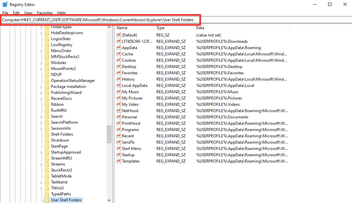Select the string icon beside AppData
The width and height of the screenshot is (352, 203).
[x=119, y=47]
